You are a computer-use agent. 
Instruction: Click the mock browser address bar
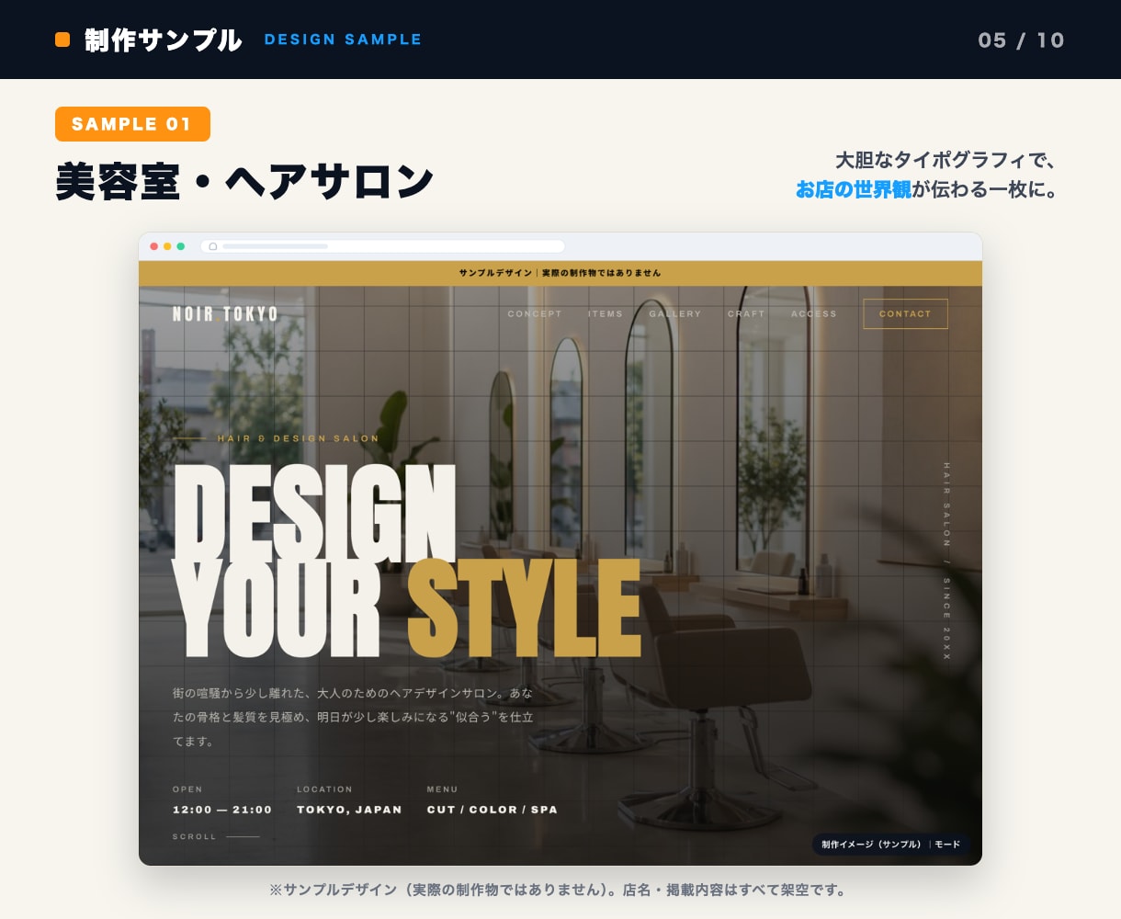(x=382, y=246)
